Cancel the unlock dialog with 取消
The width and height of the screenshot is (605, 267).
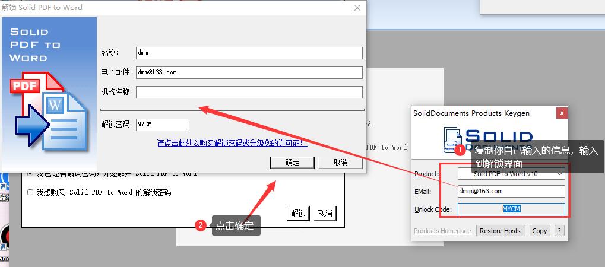point(340,163)
